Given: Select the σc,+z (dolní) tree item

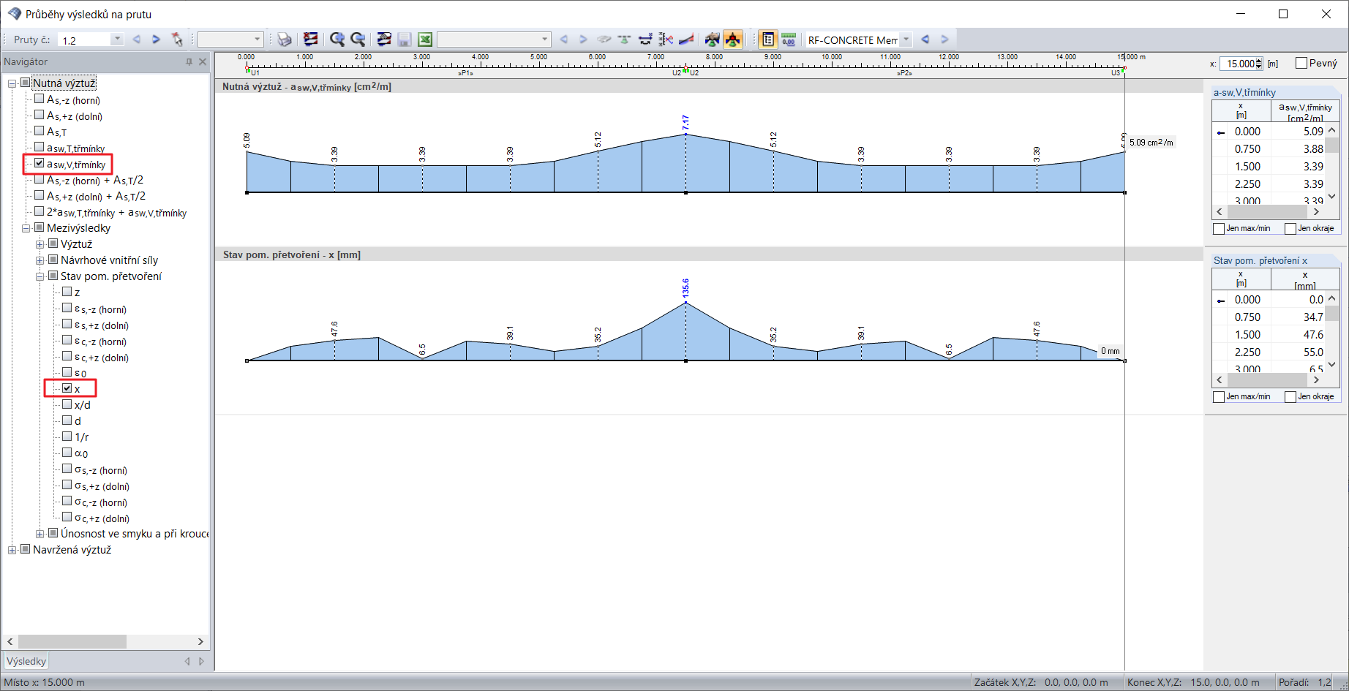Looking at the screenshot, I should [x=102, y=518].
